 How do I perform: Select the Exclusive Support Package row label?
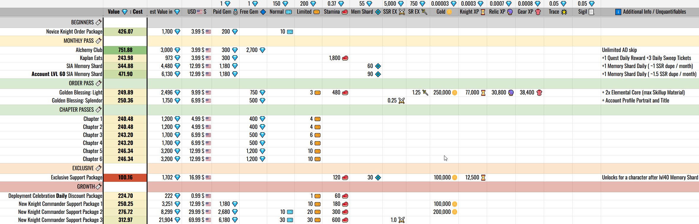tap(77, 177)
